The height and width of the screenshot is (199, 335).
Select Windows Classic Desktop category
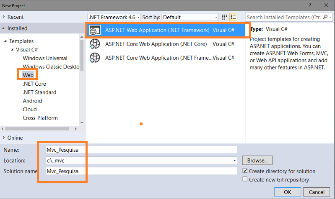click(x=51, y=67)
